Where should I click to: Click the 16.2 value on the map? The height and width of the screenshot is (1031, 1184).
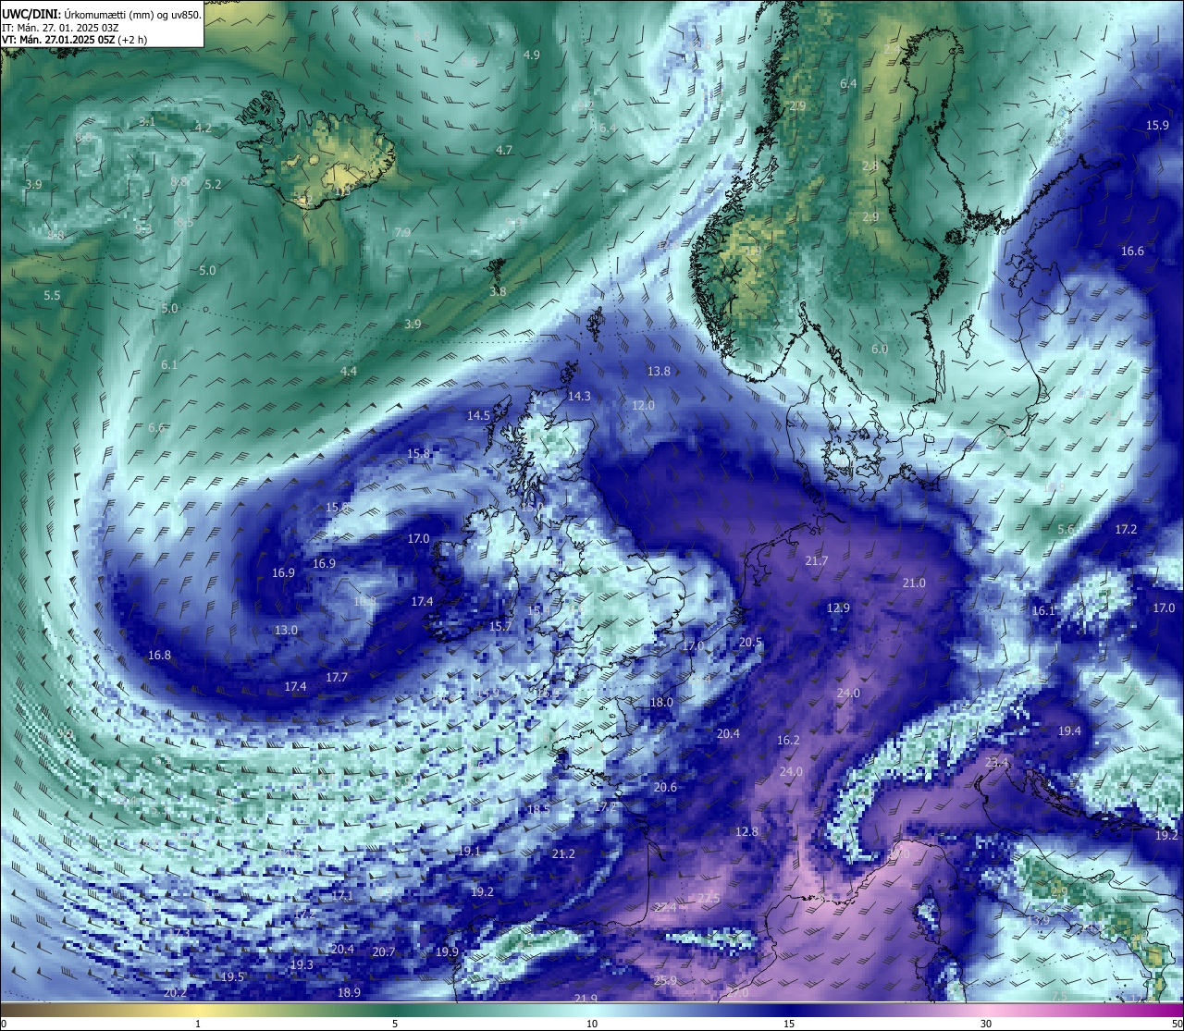[788, 741]
